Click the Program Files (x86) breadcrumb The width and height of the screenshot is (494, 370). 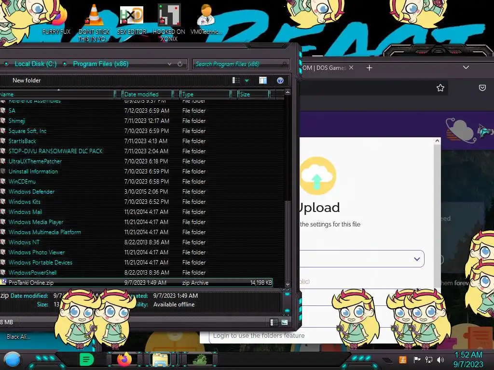coord(101,64)
